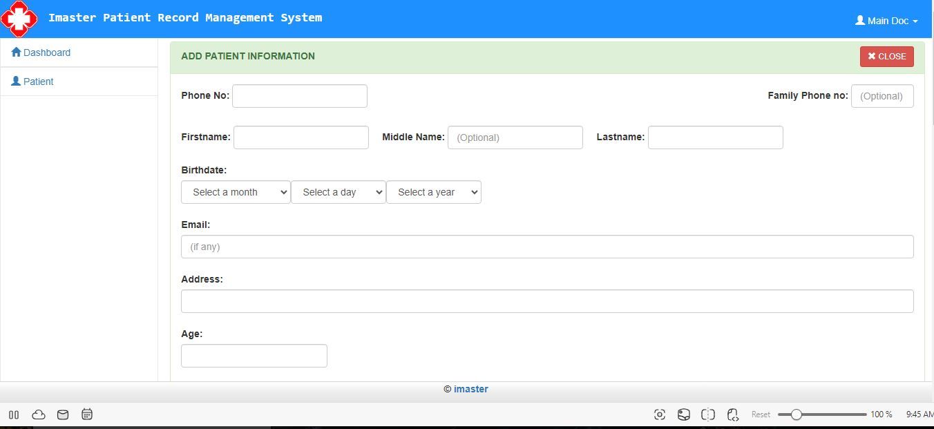Open the Select a month dropdown

(x=236, y=192)
